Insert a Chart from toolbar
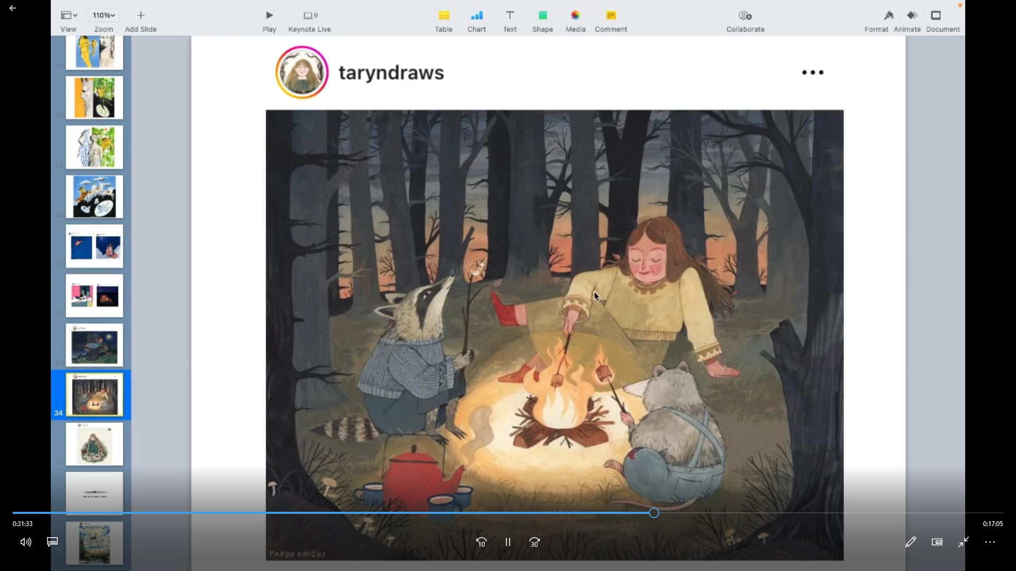Screen dimensions: 1016x571 click(x=476, y=16)
